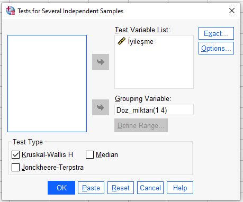Cancel the test dialog
The image size is (243, 202).
tap(150, 188)
